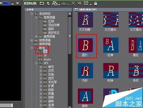The image size is (143, 108).
Task: Open dropdown arrow next to add-to-timeline icon
Action: (59, 5)
